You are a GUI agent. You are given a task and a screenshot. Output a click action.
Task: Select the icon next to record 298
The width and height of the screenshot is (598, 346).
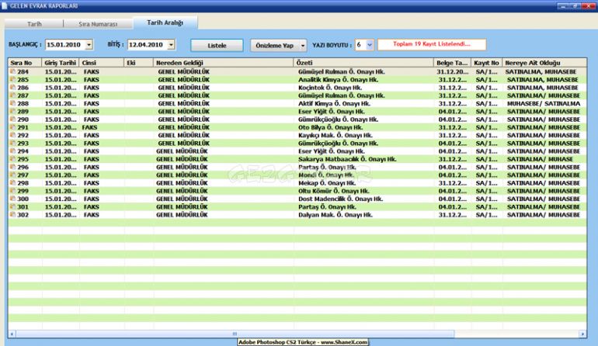point(12,183)
